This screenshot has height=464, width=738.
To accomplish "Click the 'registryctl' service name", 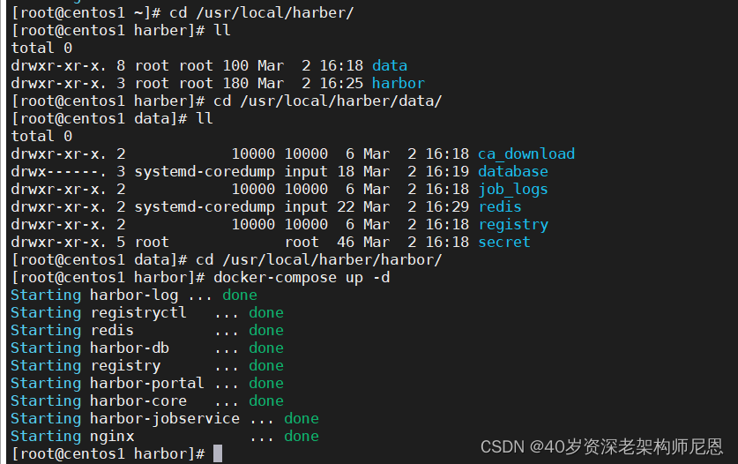I will [x=138, y=313].
